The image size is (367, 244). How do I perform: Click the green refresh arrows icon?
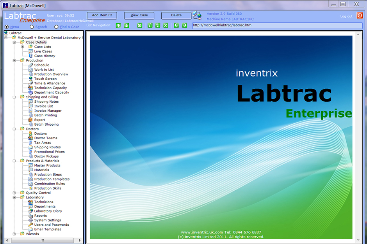pyautogui.click(x=158, y=25)
